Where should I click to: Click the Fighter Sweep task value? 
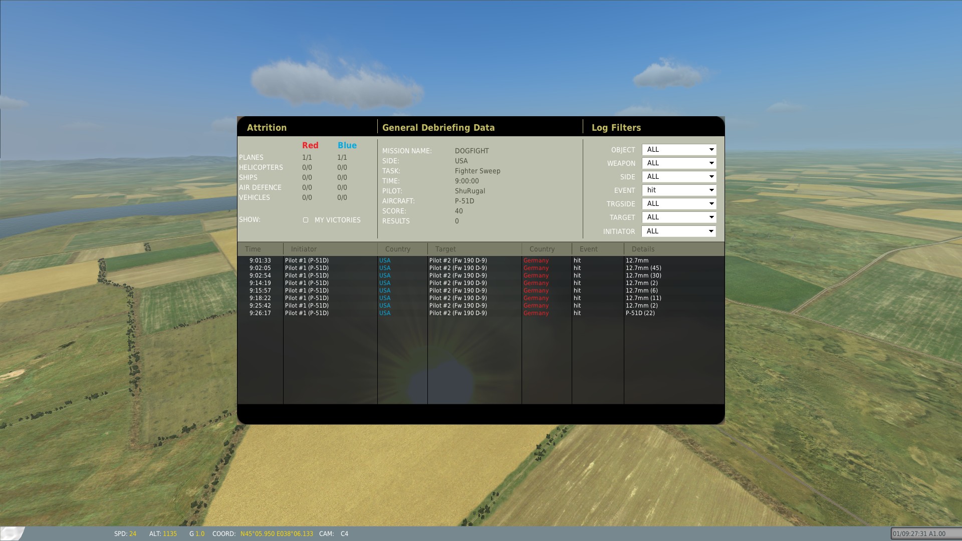477,171
